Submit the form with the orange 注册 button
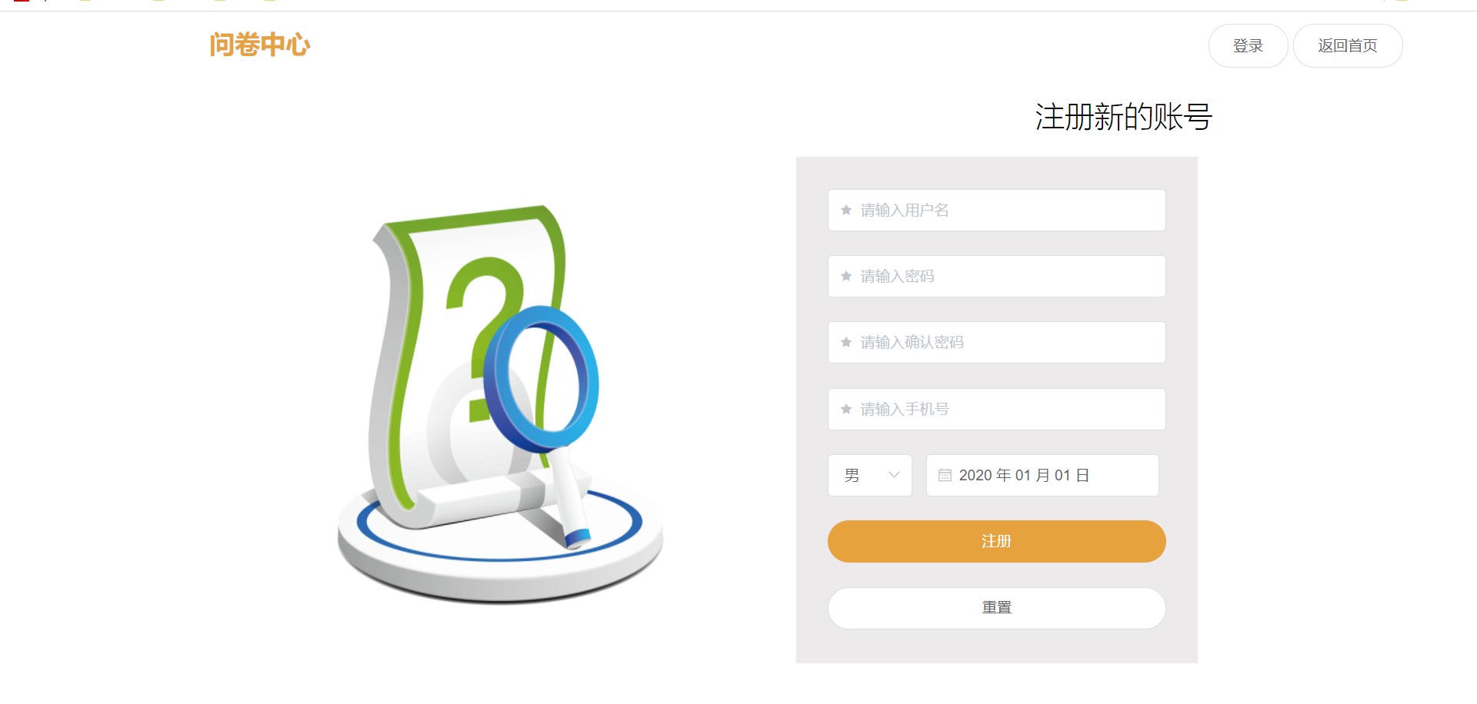The image size is (1477, 704). click(x=997, y=541)
